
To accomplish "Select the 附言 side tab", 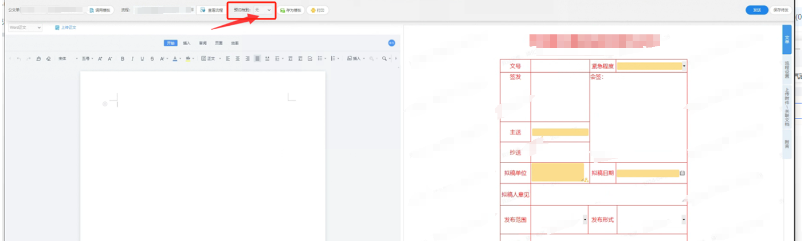I will tap(787, 145).
